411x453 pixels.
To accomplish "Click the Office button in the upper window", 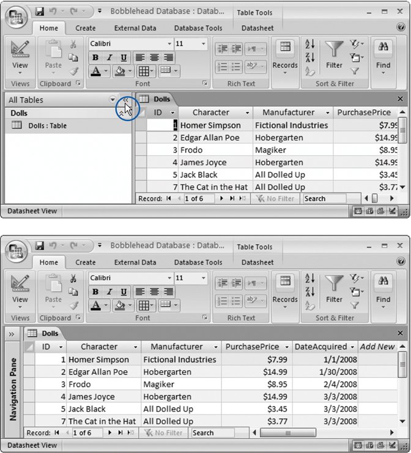I will click(x=17, y=17).
